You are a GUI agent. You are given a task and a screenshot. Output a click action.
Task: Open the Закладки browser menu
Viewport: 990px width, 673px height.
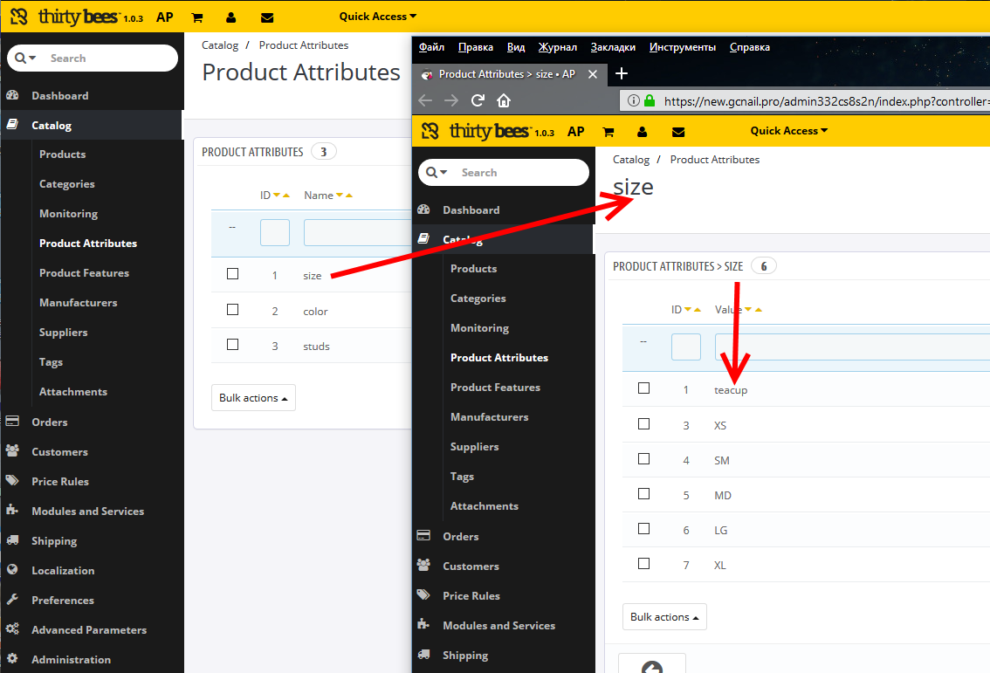click(x=613, y=47)
